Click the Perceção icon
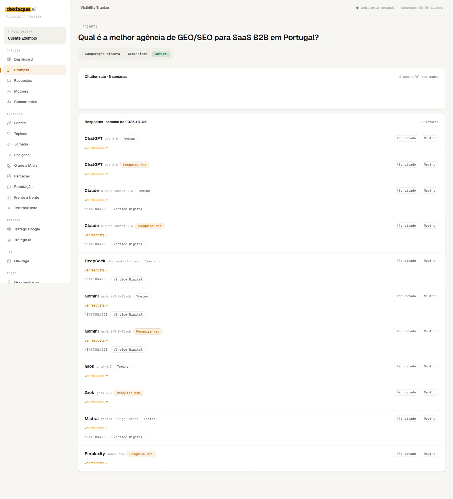Viewport: 453px width, 499px height. pyautogui.click(x=9, y=176)
